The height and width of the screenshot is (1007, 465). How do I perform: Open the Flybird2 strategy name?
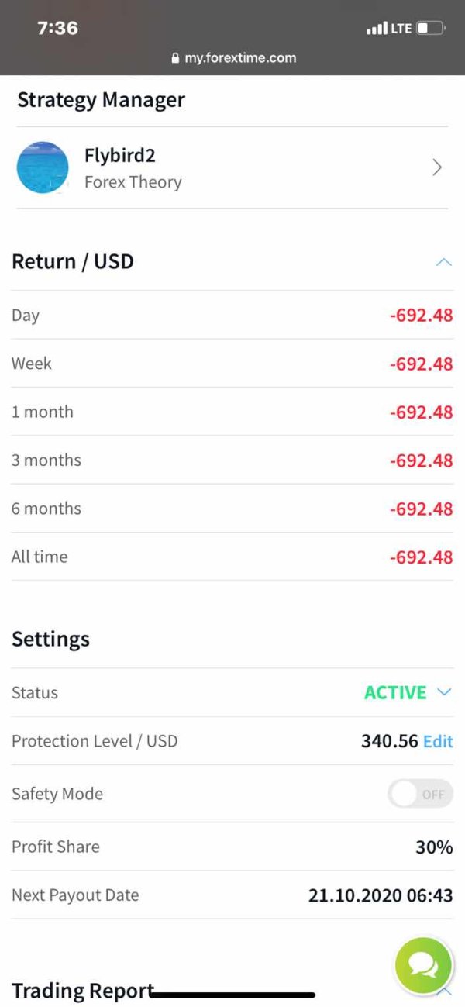pos(120,156)
